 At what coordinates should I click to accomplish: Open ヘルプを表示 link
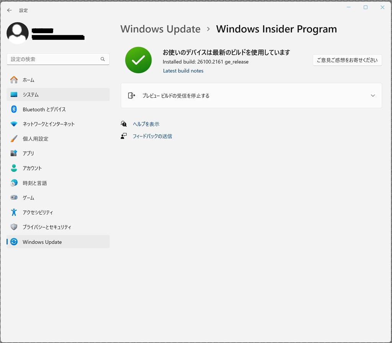click(x=146, y=124)
